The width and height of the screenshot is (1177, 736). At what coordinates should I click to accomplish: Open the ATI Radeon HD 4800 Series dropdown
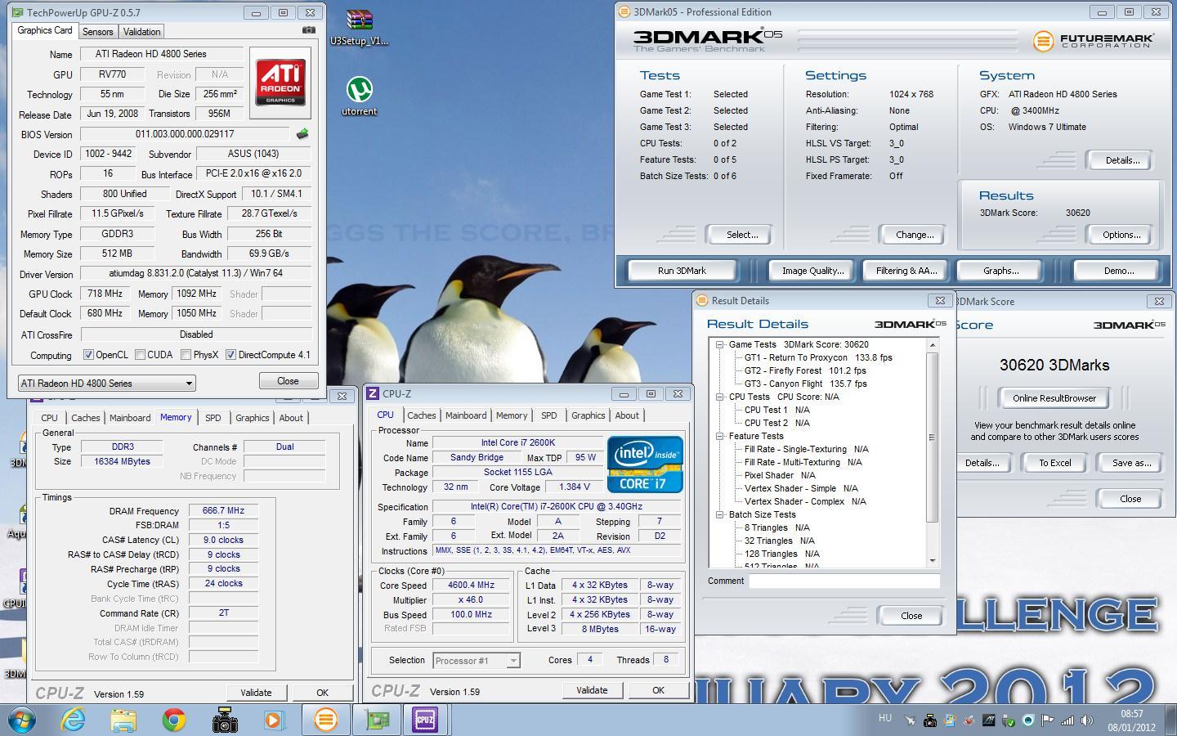click(106, 383)
